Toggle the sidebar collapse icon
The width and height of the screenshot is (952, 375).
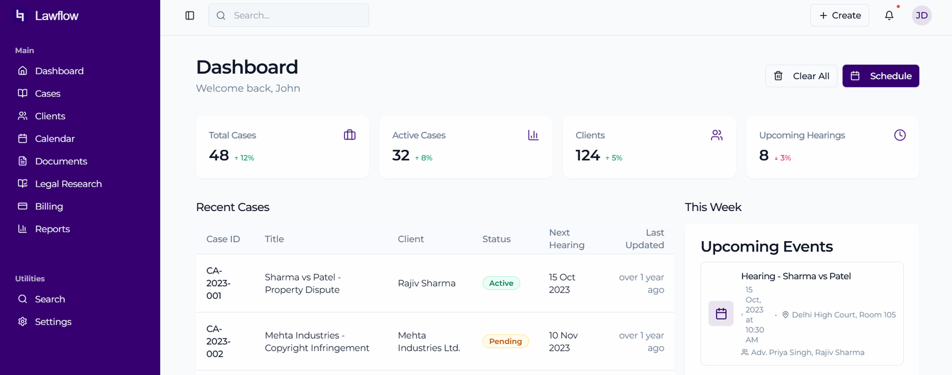(x=190, y=15)
